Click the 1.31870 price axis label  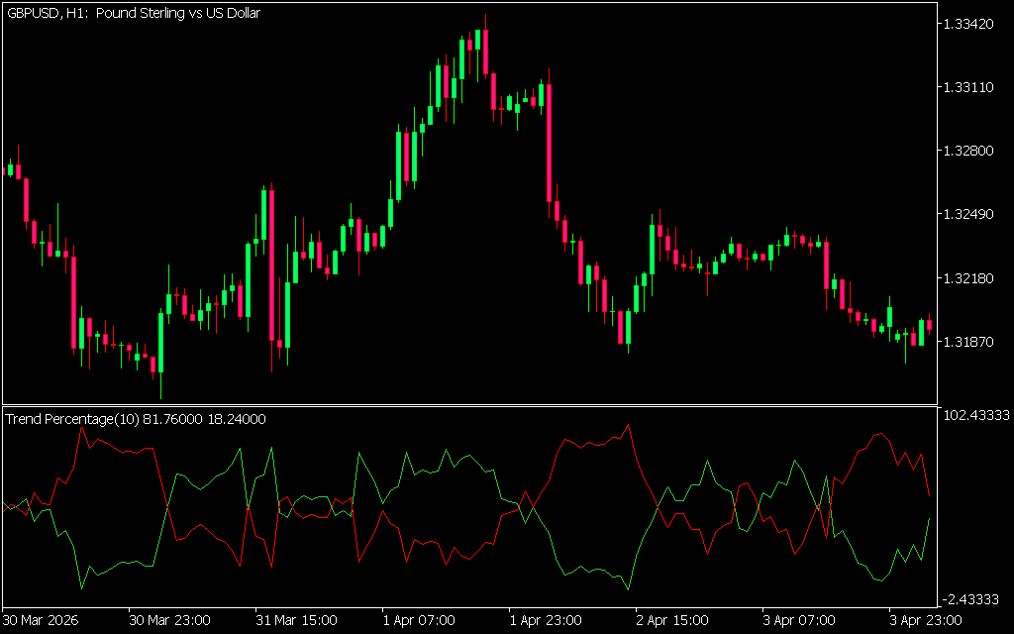[x=971, y=341]
